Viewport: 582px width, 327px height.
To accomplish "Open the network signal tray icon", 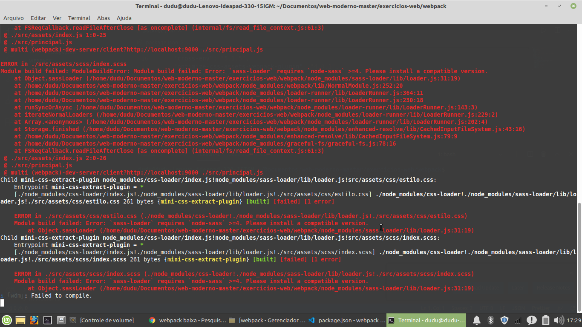I will point(518,320).
